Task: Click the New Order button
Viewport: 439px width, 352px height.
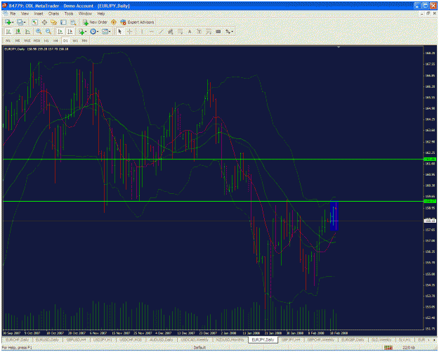Action: [96, 22]
